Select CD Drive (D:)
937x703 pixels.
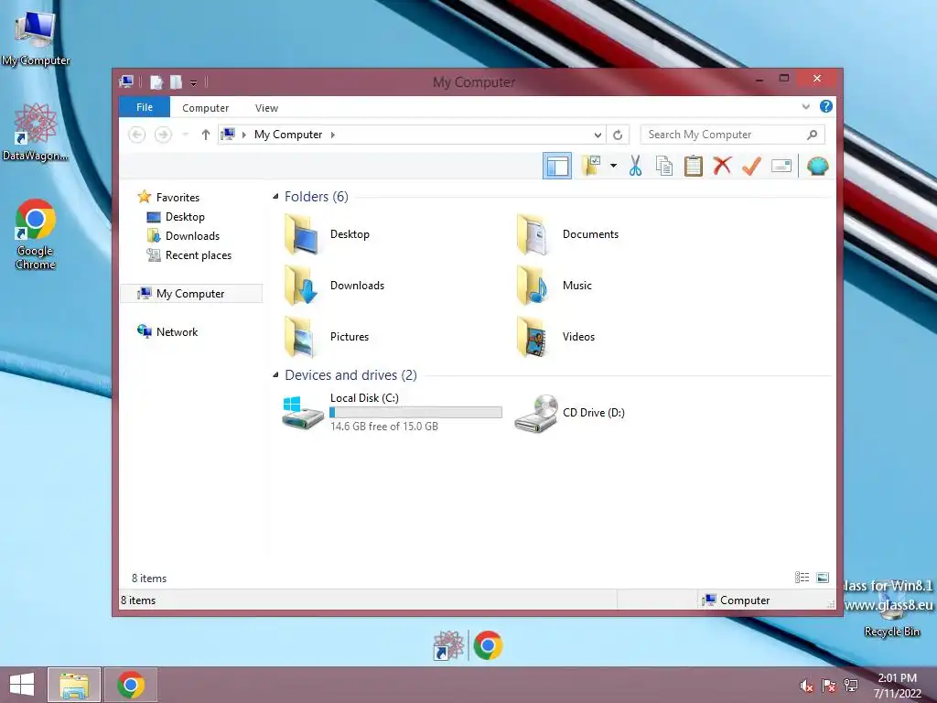[569, 413]
